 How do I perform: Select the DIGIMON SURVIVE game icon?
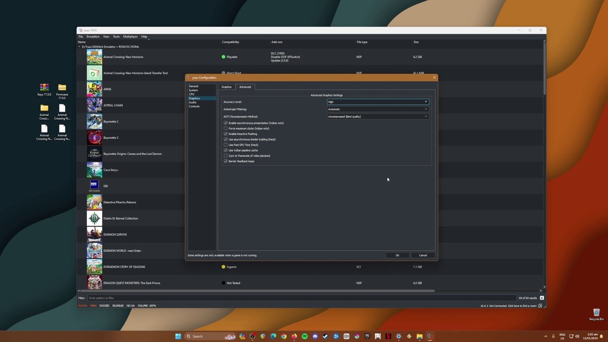[x=94, y=235]
